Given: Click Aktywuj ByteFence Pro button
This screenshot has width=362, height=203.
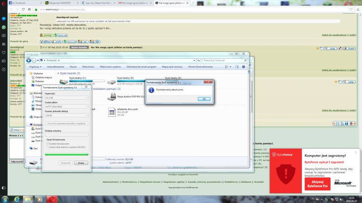Looking at the screenshot, I should [318, 184].
